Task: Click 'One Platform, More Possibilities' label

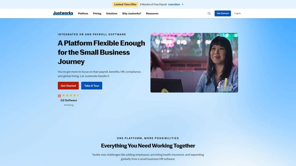Action: click(x=148, y=138)
